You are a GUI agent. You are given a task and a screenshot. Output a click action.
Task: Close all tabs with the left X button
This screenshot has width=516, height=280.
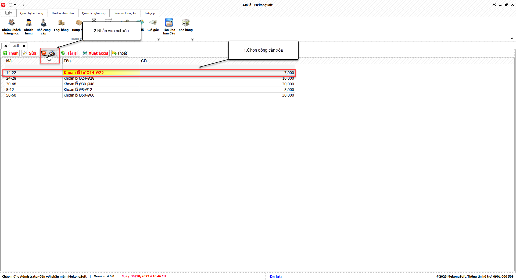[x=6, y=46]
